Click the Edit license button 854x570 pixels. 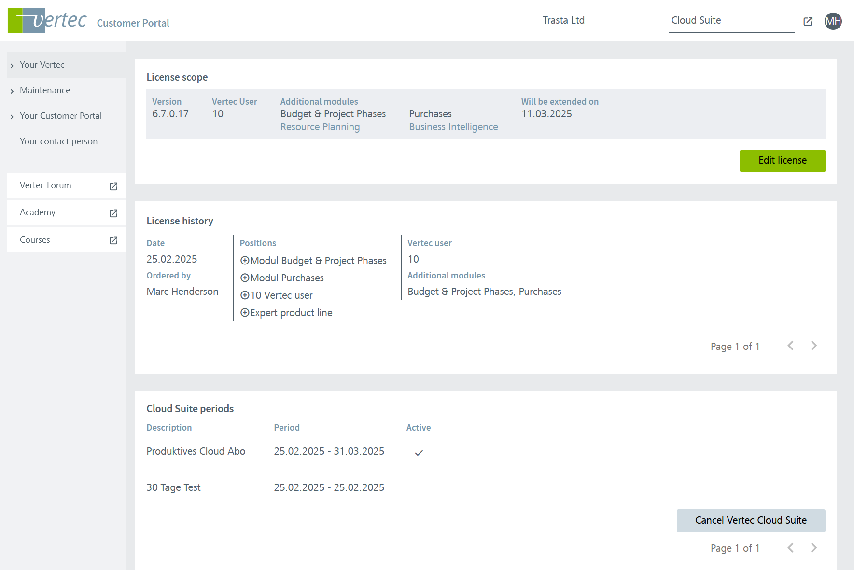(x=782, y=161)
